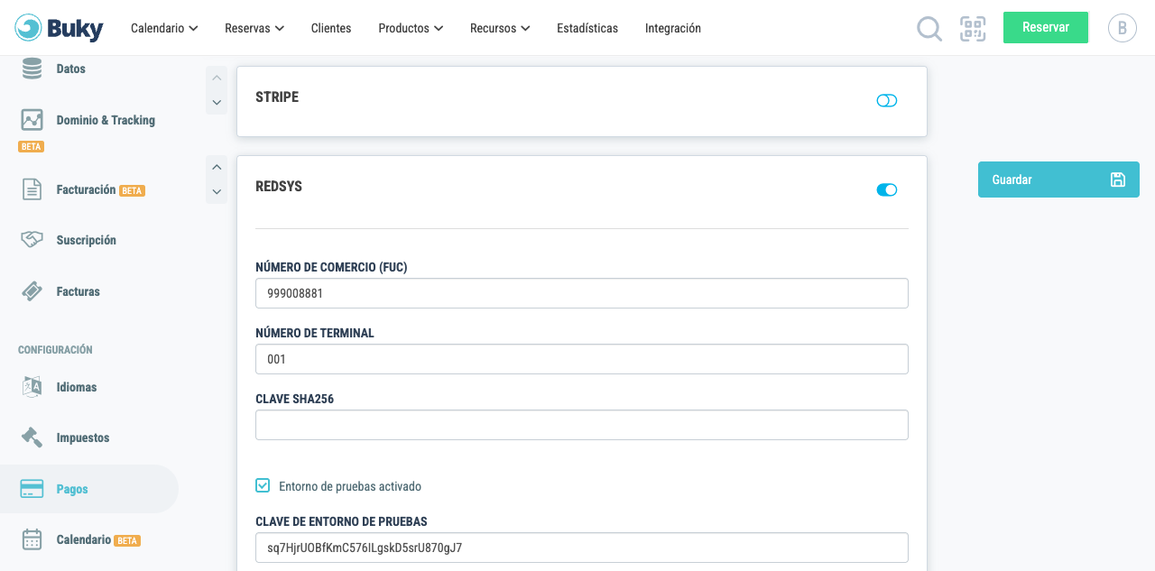Click the floppy disk icon on Guardar
Viewport: 1155px width, 571px height.
click(1117, 180)
